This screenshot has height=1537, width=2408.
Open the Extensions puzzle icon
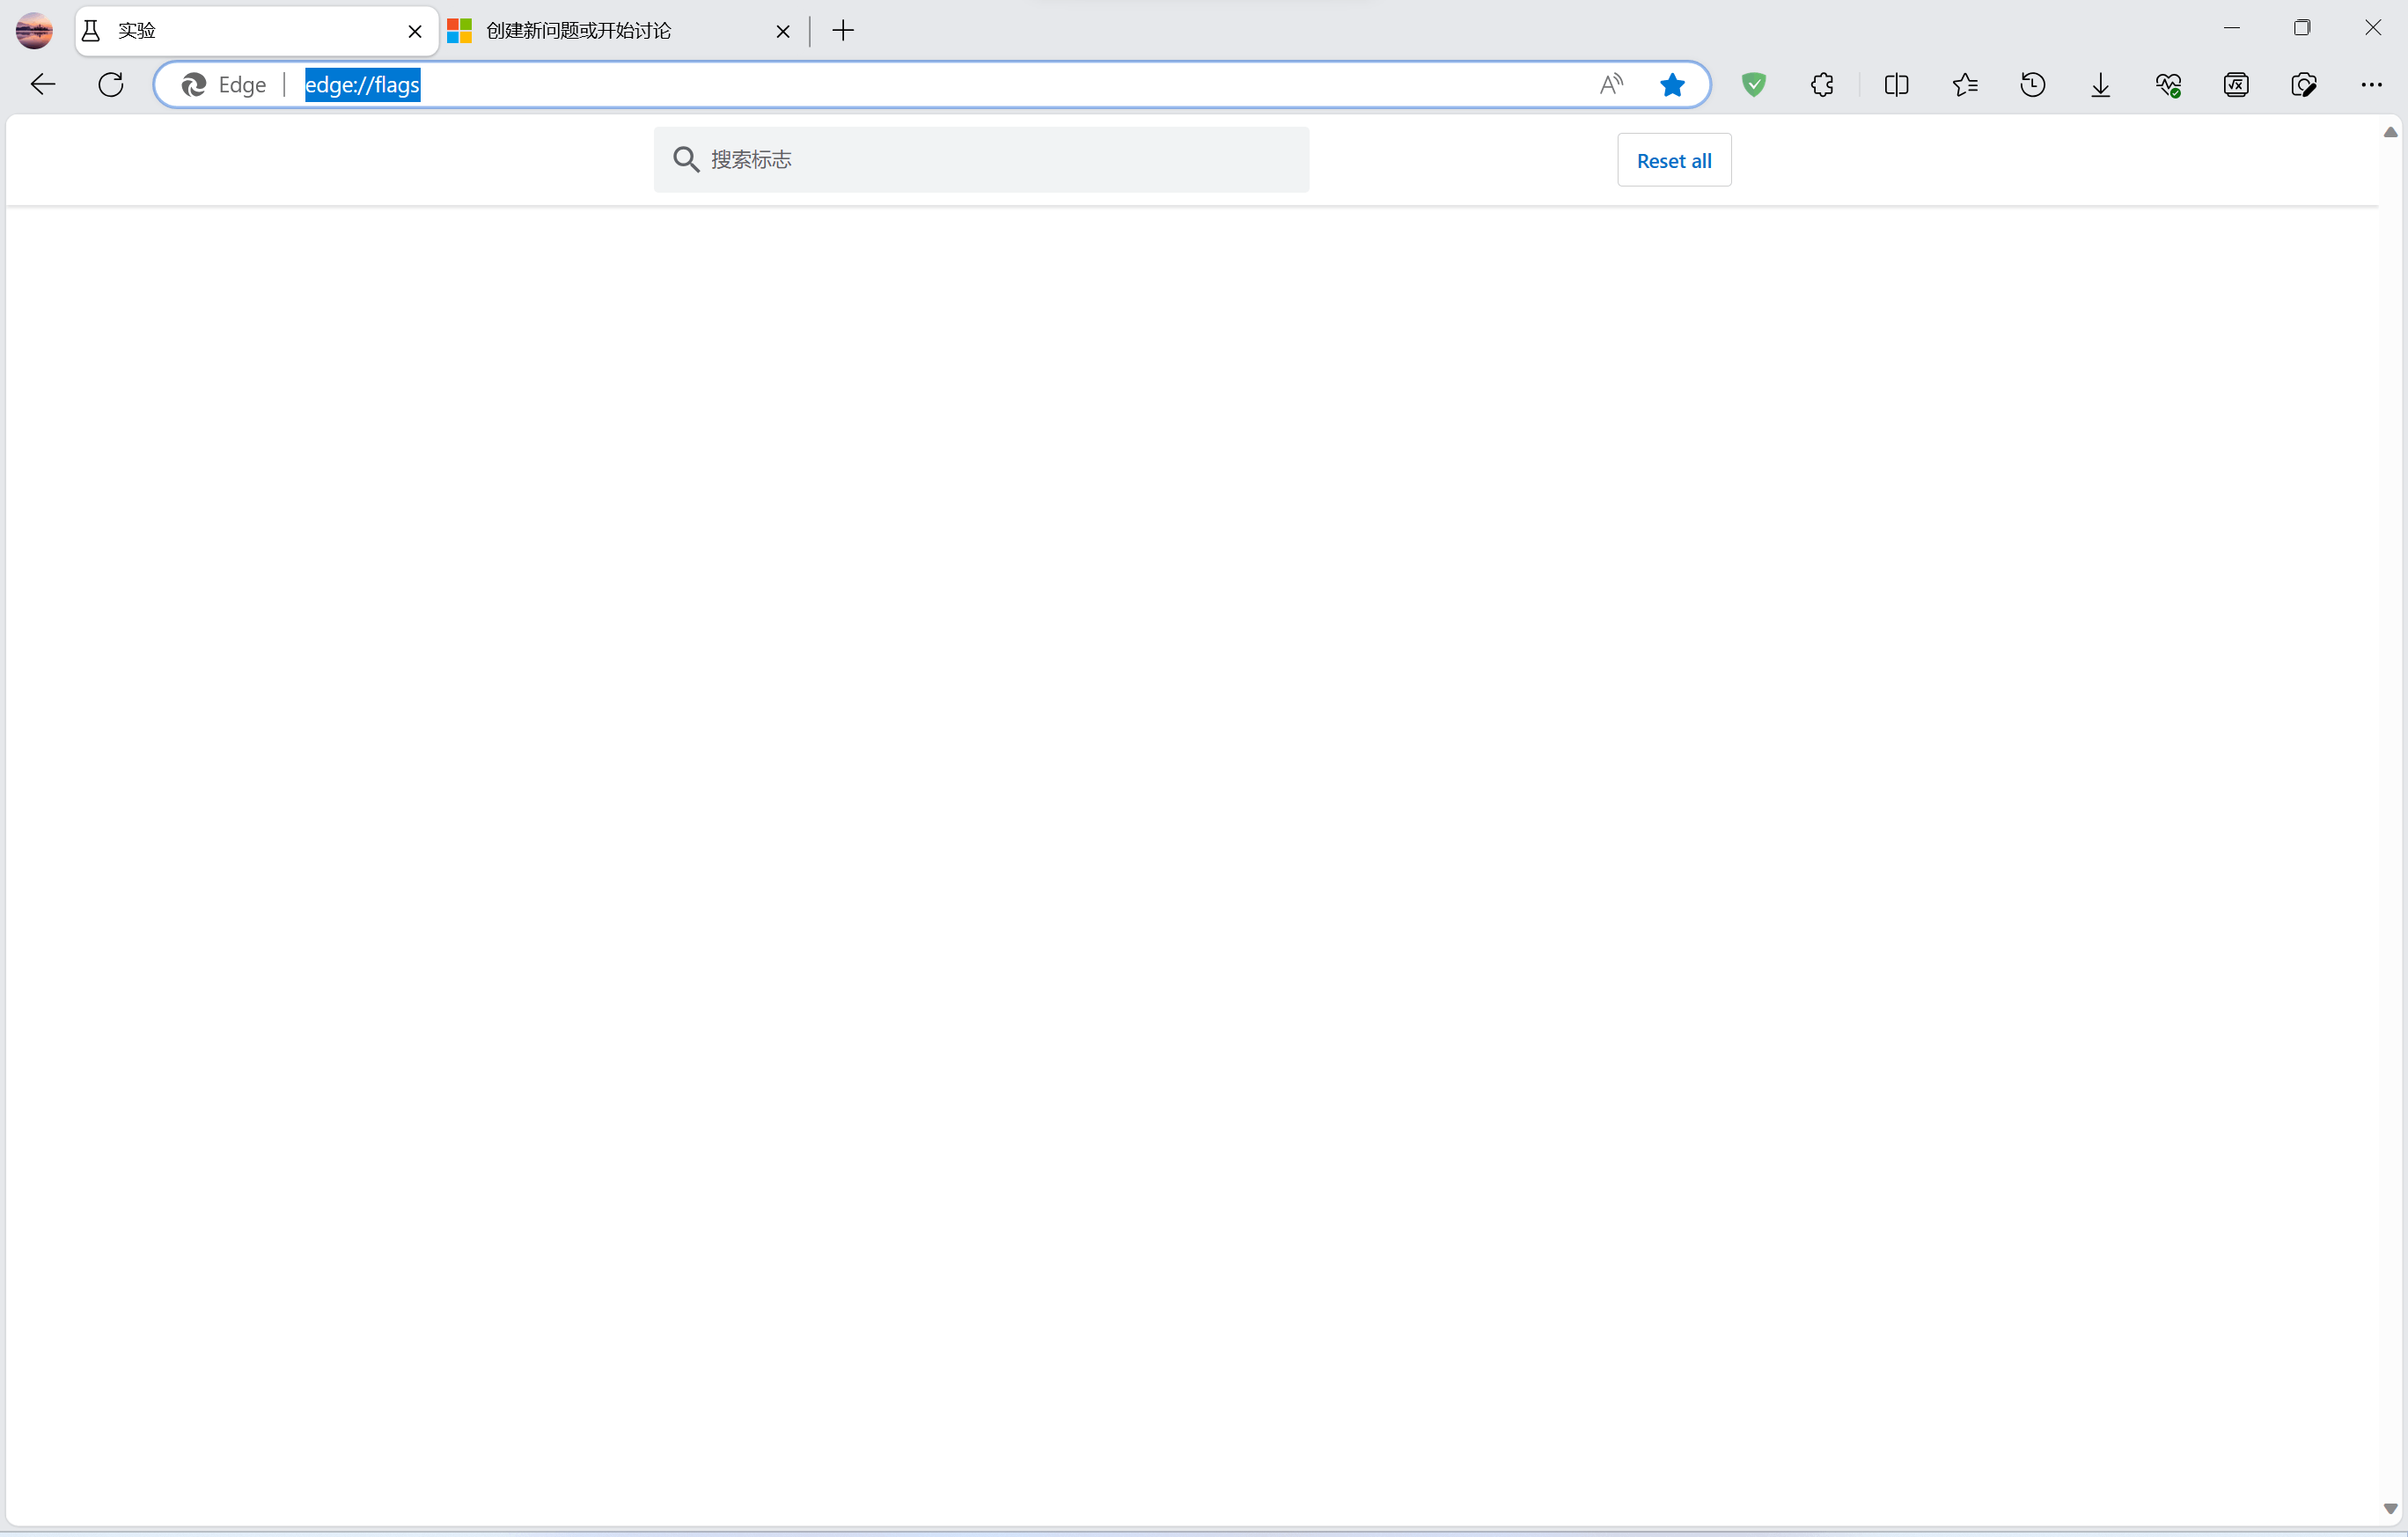(x=1823, y=85)
